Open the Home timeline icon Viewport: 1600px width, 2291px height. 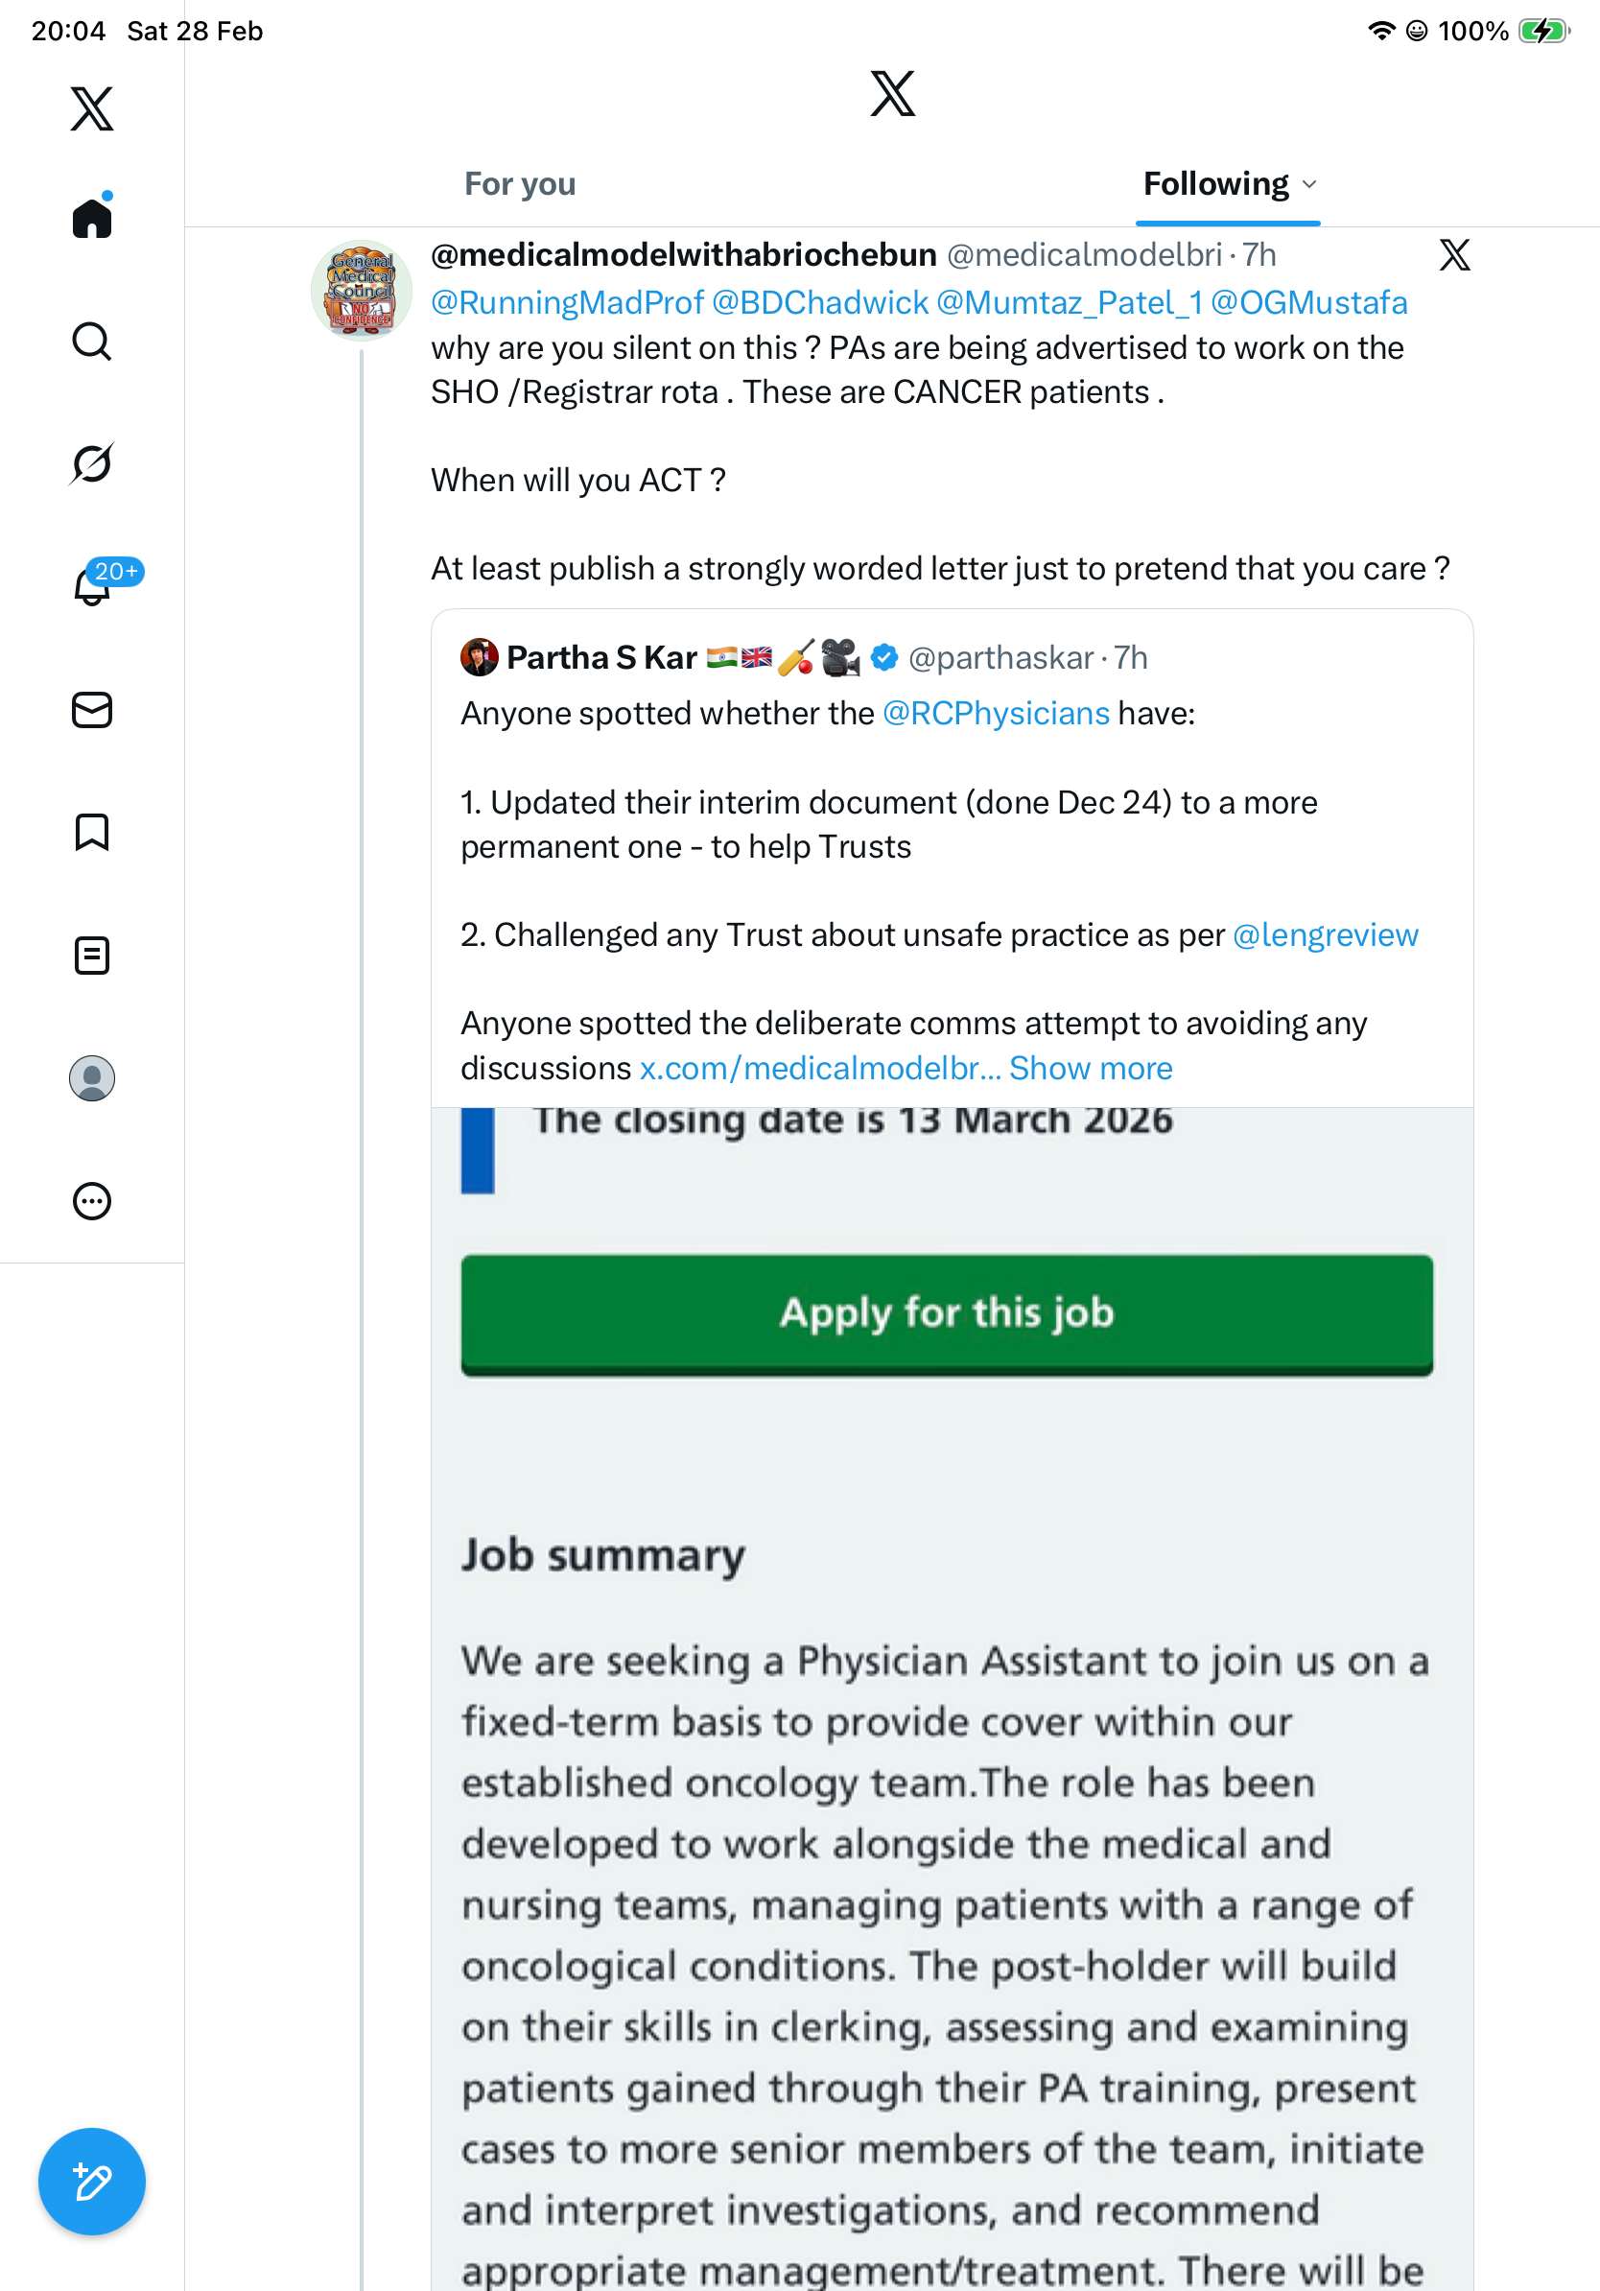[x=92, y=219]
